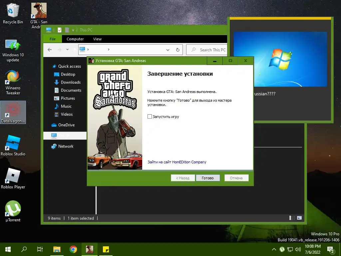This screenshot has width=341, height=256.
Task: Click the Готово button in the installer
Action: pos(208,178)
